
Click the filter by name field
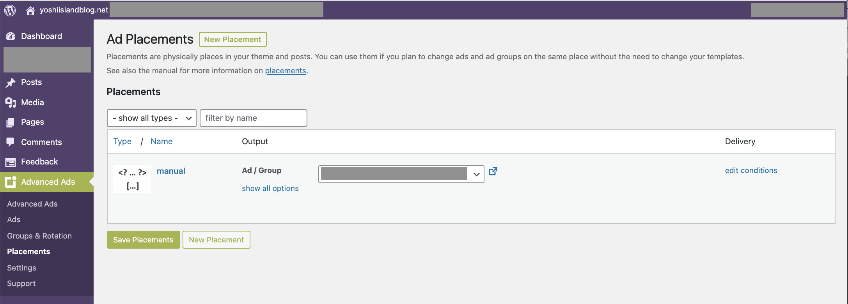click(254, 118)
